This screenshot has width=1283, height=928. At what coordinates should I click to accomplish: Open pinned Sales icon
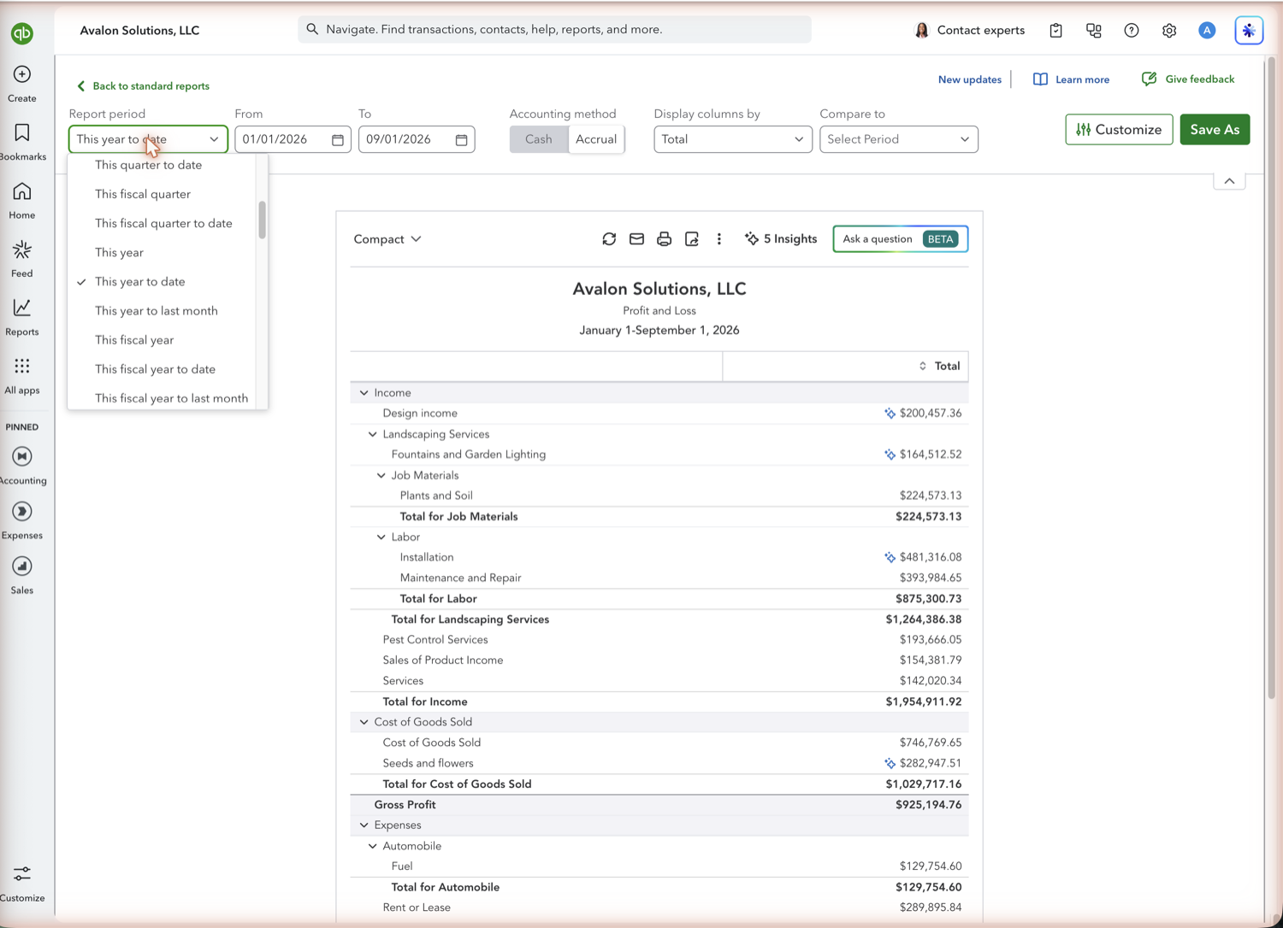(22, 566)
